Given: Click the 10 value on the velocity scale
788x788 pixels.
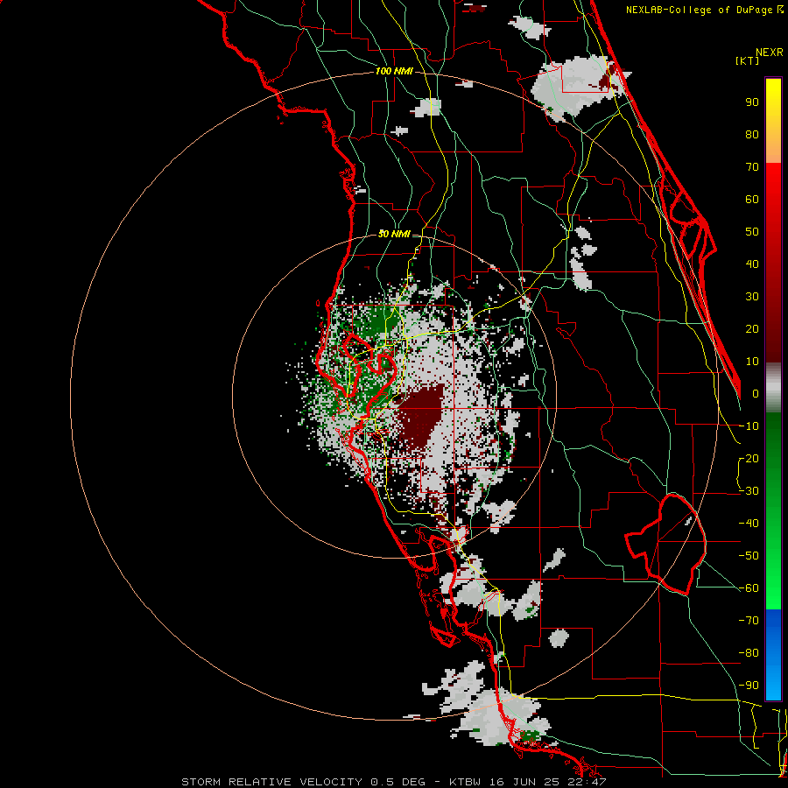Looking at the screenshot, I should pos(752,362).
